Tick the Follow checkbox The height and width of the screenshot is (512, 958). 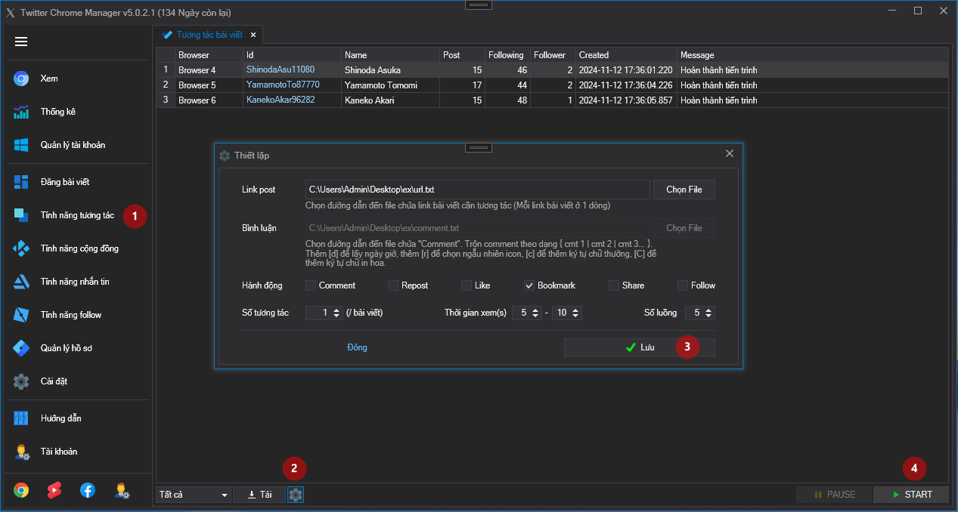[x=683, y=285]
